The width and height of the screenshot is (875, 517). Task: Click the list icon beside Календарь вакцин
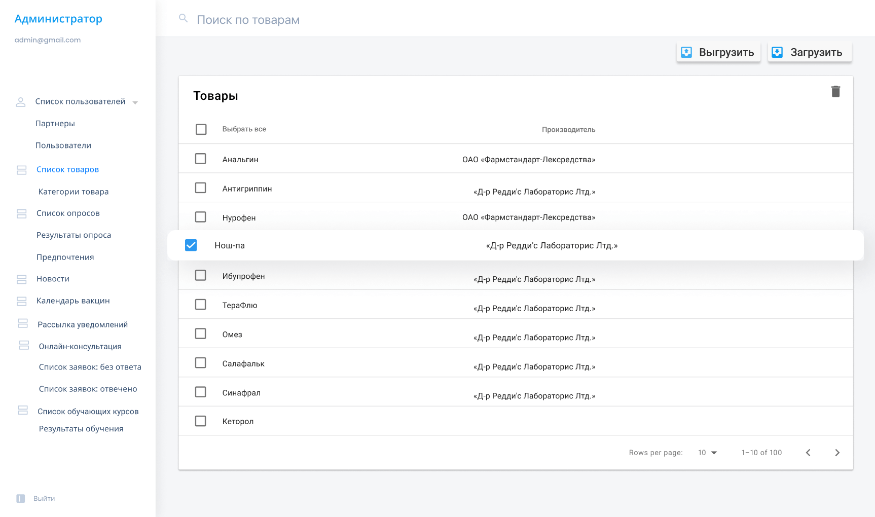click(21, 301)
